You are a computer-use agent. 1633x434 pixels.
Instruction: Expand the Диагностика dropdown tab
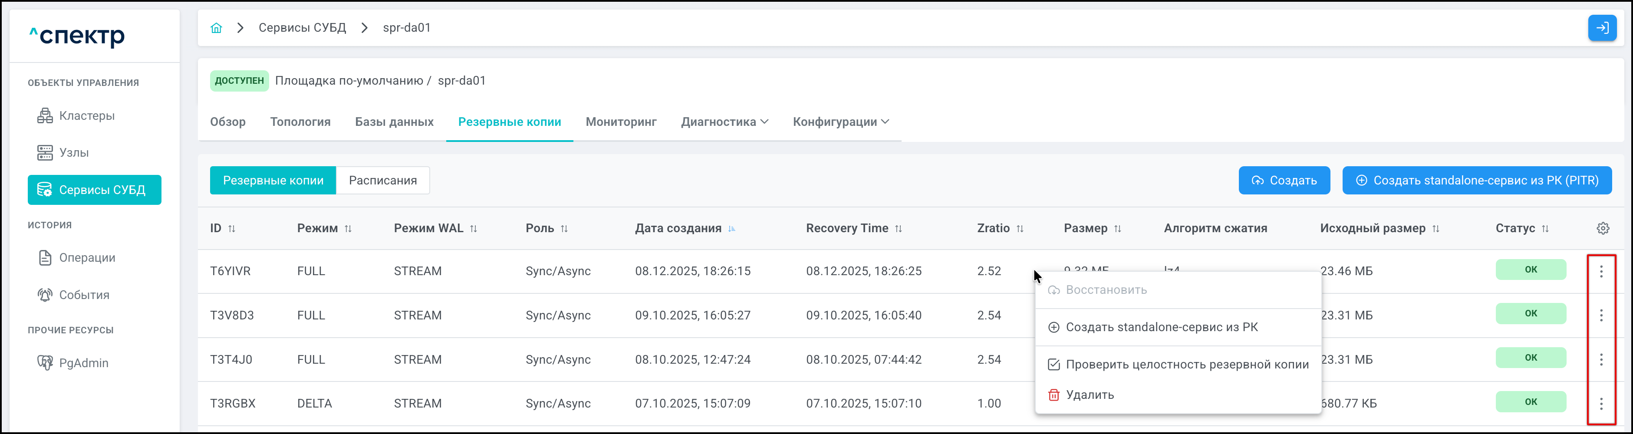(x=724, y=122)
